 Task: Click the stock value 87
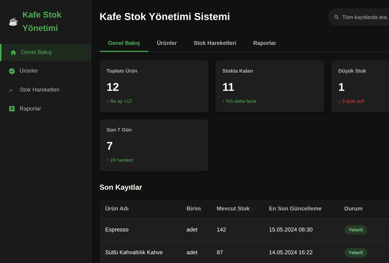(x=220, y=252)
